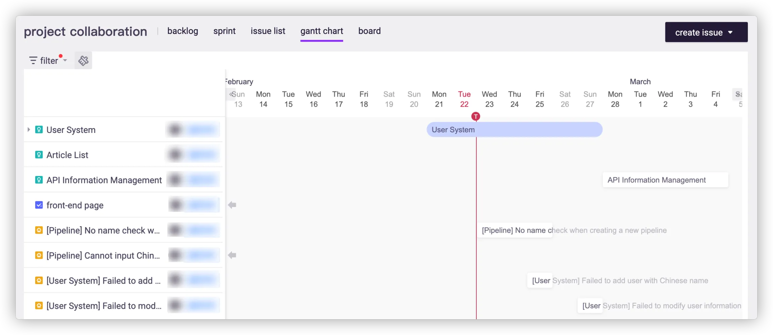Click the User System requirement type icon
This screenshot has height=335, width=773.
39,130
